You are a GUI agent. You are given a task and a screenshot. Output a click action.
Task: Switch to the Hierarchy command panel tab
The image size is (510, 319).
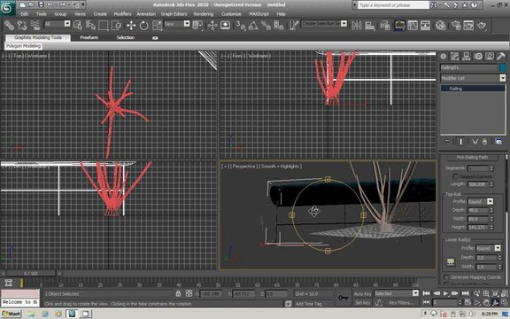click(467, 57)
